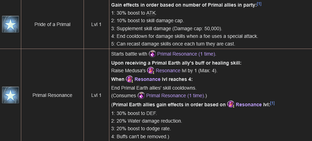
Task: Follow the bold Resonance link in 'lvl reaches 4' line
Action: (x=147, y=80)
